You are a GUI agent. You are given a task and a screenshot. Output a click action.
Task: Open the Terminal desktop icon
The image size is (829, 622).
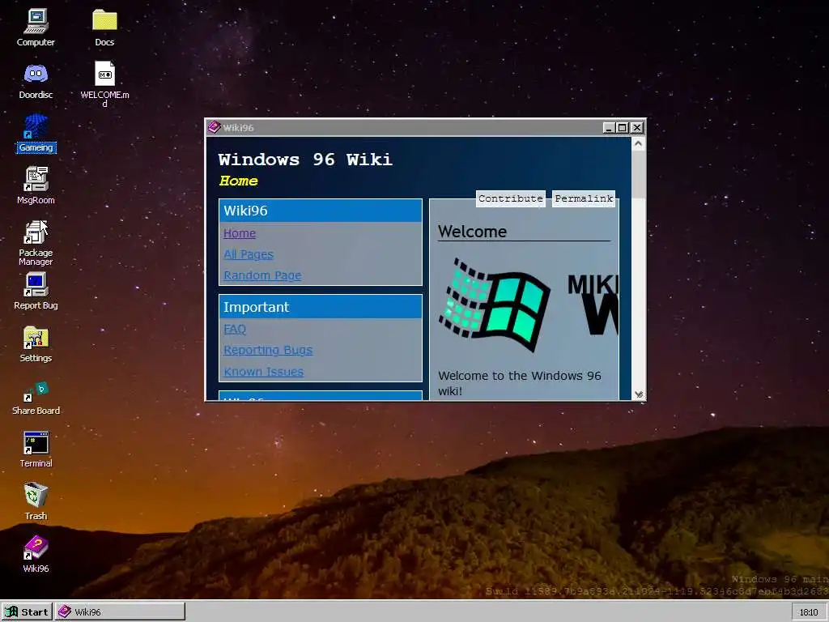36,449
